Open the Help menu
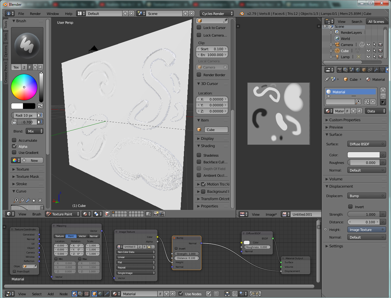391x298 pixels. (69, 14)
